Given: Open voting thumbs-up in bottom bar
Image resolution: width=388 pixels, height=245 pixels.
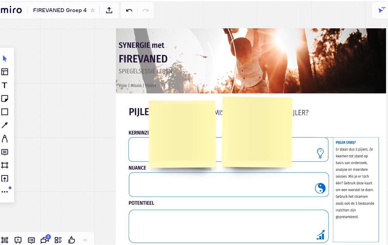Looking at the screenshot, I should coord(72,240).
